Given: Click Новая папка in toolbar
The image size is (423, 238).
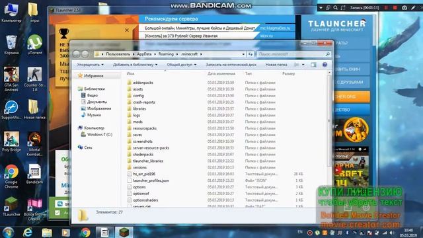Looking at the screenshot, I should (276, 65).
